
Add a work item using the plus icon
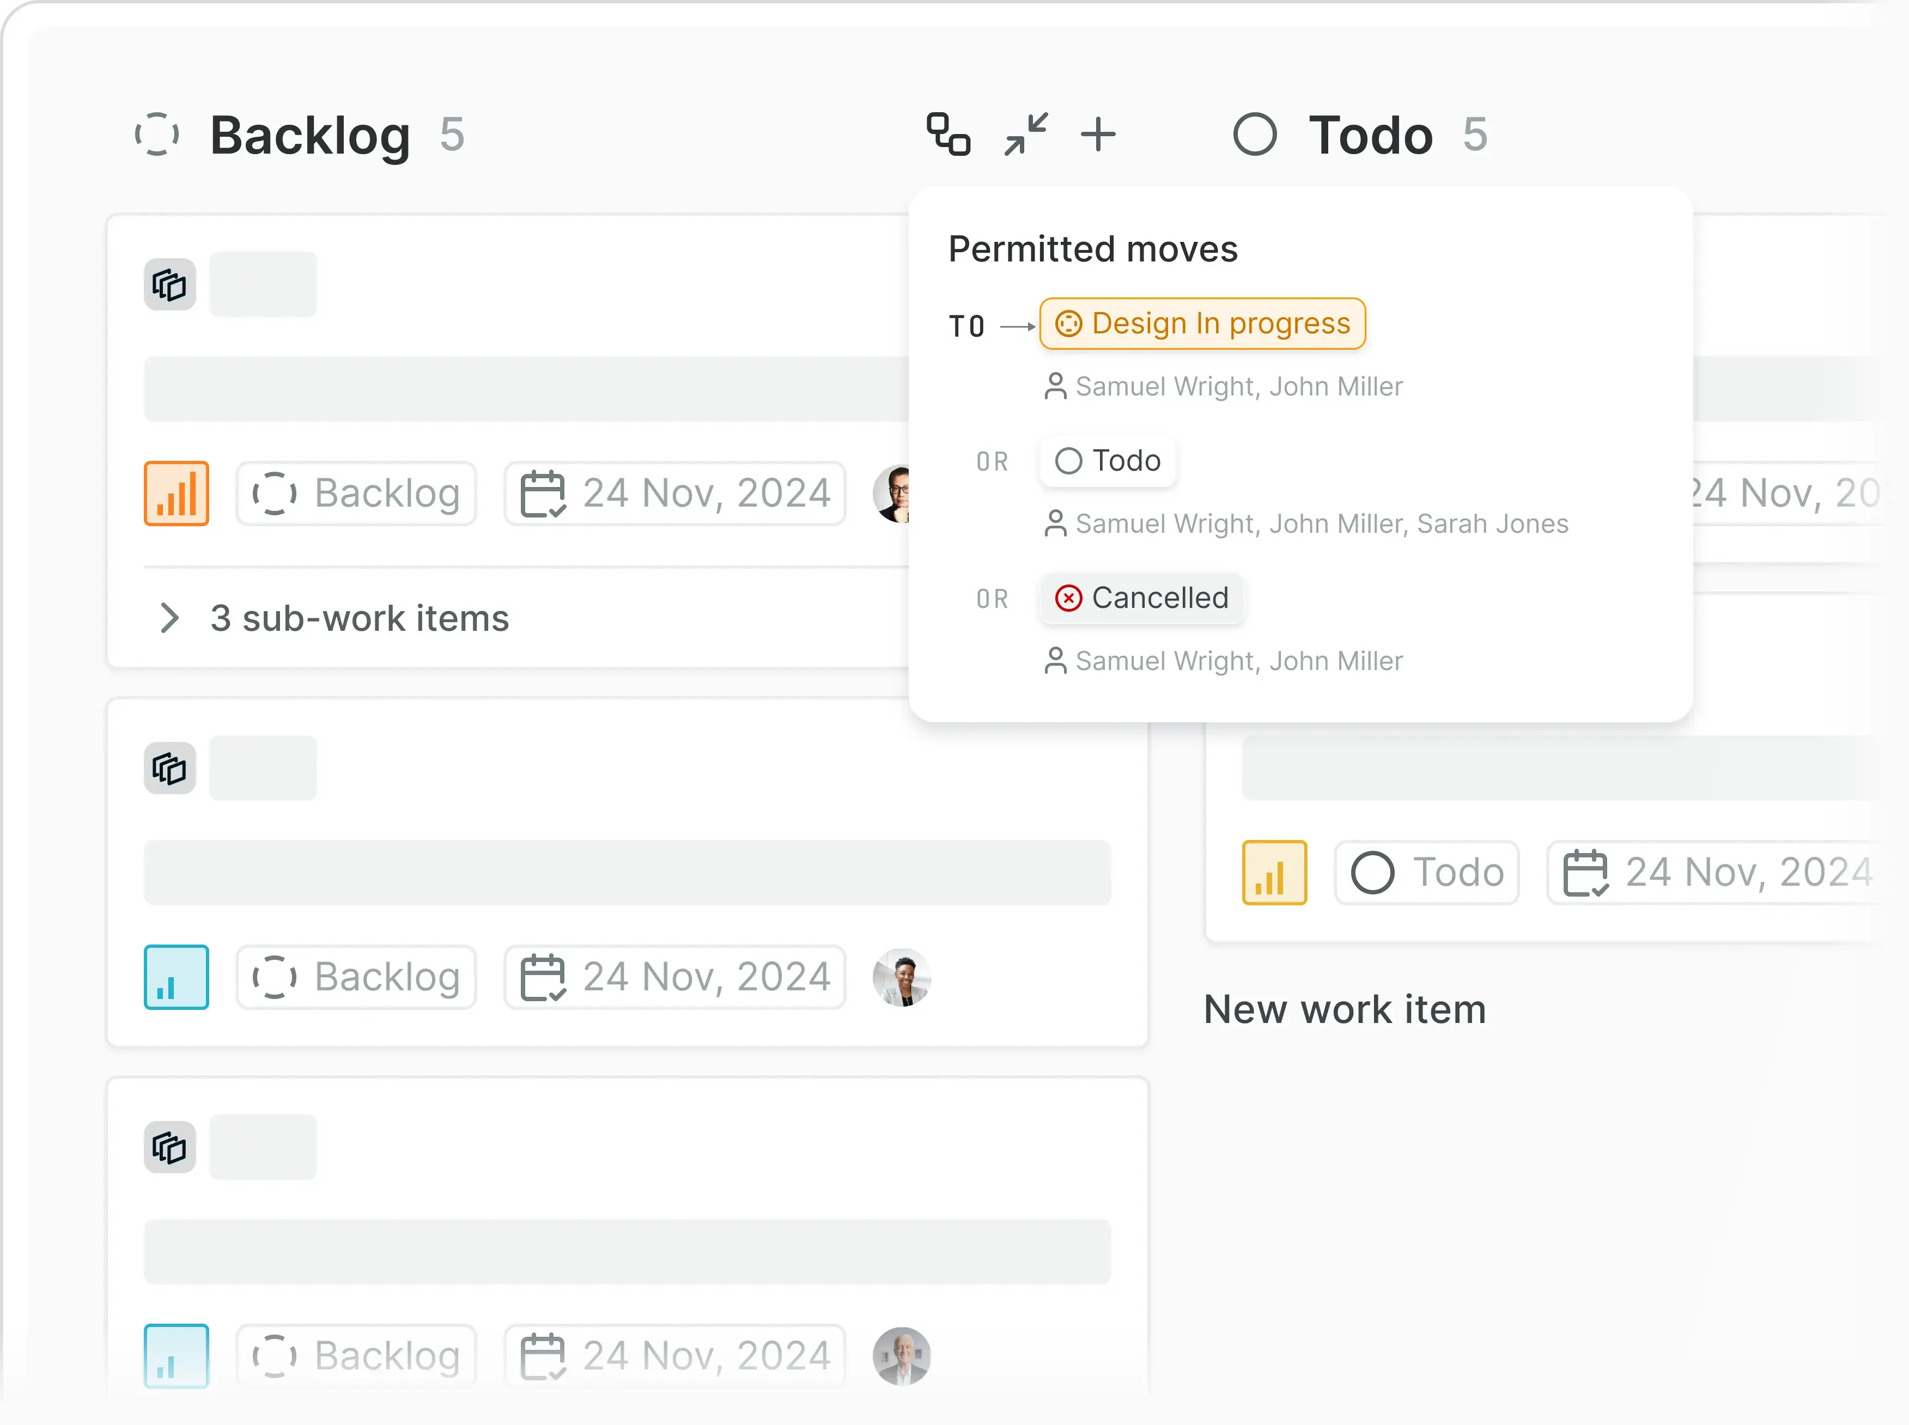coord(1097,133)
